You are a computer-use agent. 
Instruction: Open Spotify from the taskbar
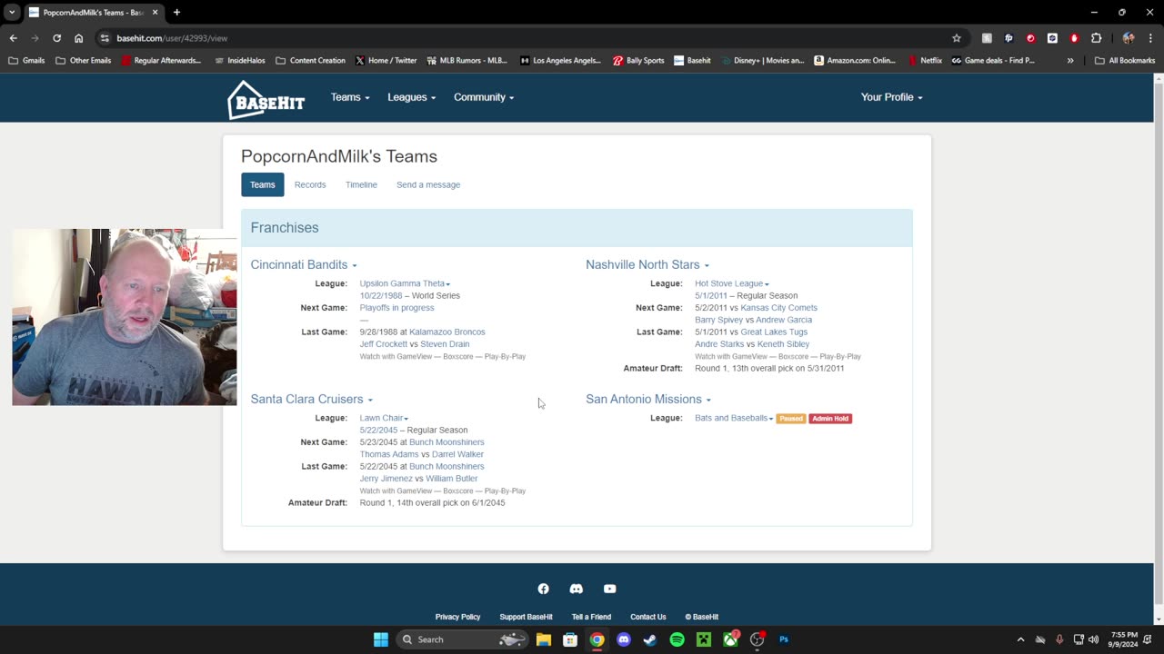677,639
